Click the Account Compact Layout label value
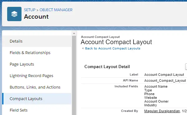Viewport: 187px width, 115px height. point(164,75)
